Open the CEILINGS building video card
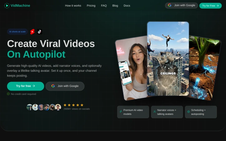Image resolution: width=226 pixels, height=141 pixels. click(x=168, y=58)
